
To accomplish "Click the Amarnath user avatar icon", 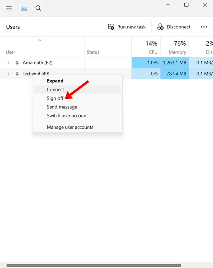I will click(17, 63).
